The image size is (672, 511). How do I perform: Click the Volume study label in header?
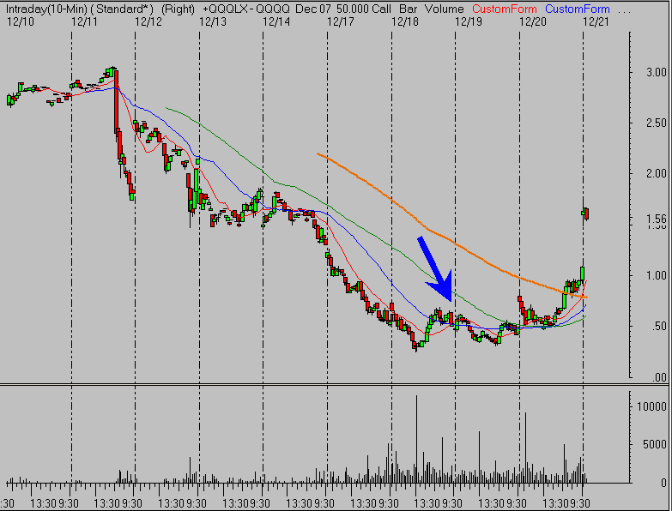(445, 9)
